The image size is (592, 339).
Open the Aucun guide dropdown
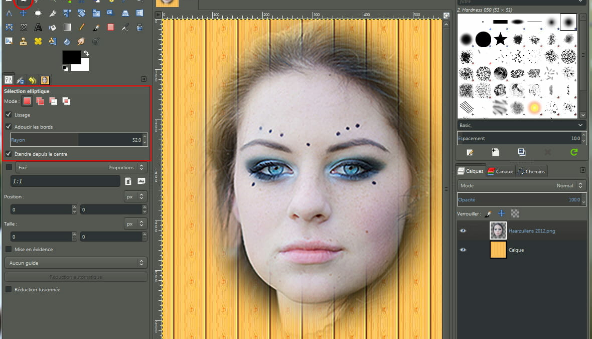[76, 263]
